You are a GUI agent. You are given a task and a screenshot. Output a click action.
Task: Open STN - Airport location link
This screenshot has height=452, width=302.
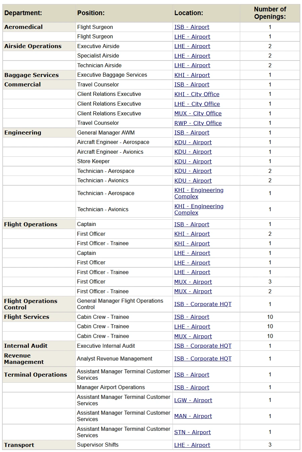[192, 432]
